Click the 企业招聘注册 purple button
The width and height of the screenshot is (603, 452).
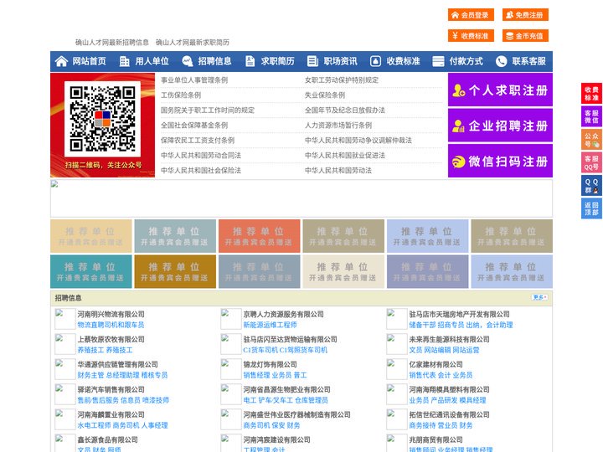coord(500,126)
